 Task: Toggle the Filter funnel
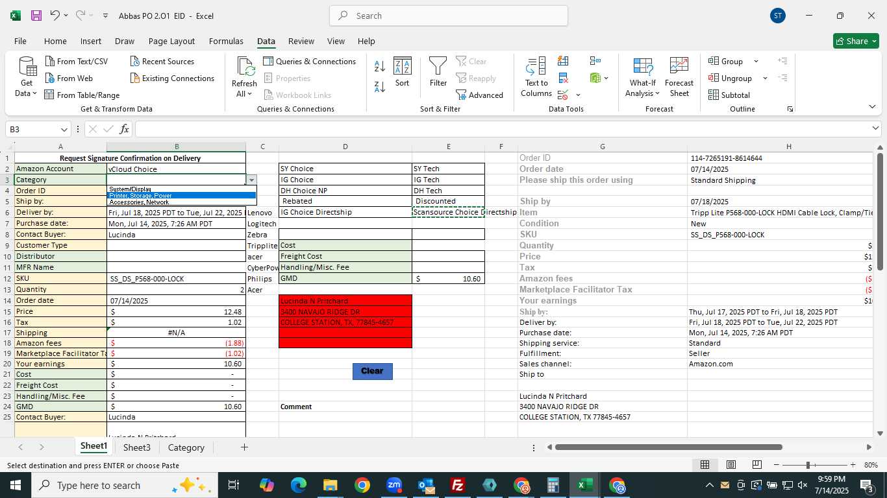[x=438, y=71]
